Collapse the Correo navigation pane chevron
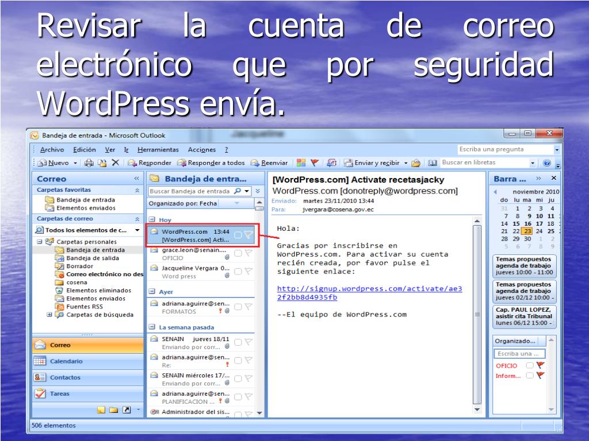This screenshot has width=589, height=441. click(136, 179)
